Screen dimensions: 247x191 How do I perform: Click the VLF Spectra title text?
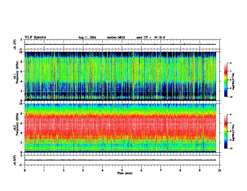tap(35, 37)
